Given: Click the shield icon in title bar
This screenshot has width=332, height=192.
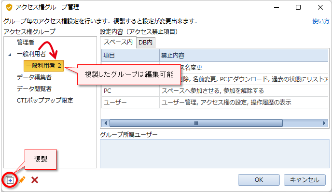Looking at the screenshot, I should point(9,8).
